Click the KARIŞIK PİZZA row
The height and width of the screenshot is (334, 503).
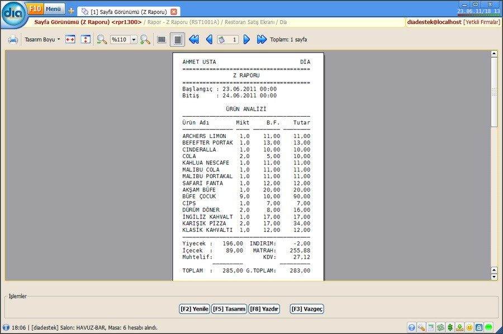(246, 223)
